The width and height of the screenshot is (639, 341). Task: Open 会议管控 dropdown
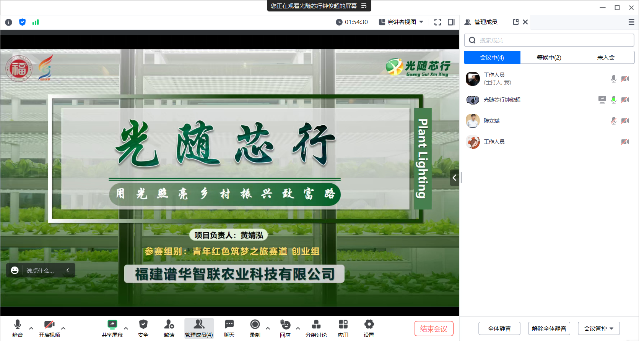tap(599, 328)
